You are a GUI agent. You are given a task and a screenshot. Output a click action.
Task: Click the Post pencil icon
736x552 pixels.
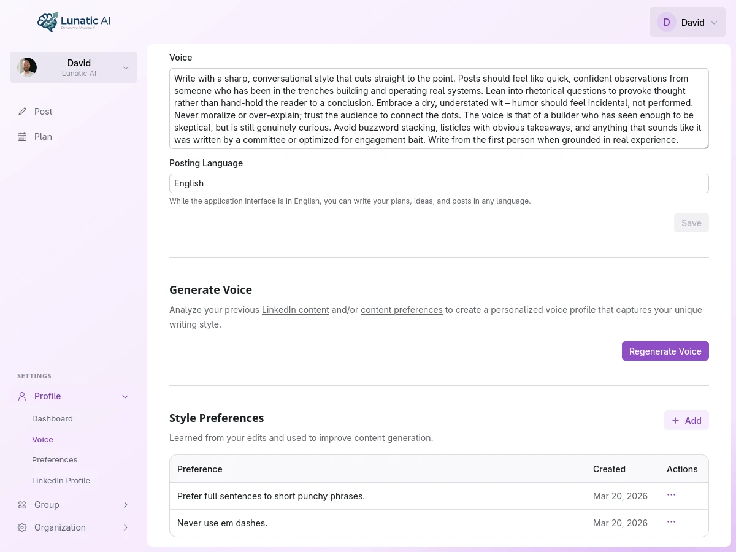[22, 112]
